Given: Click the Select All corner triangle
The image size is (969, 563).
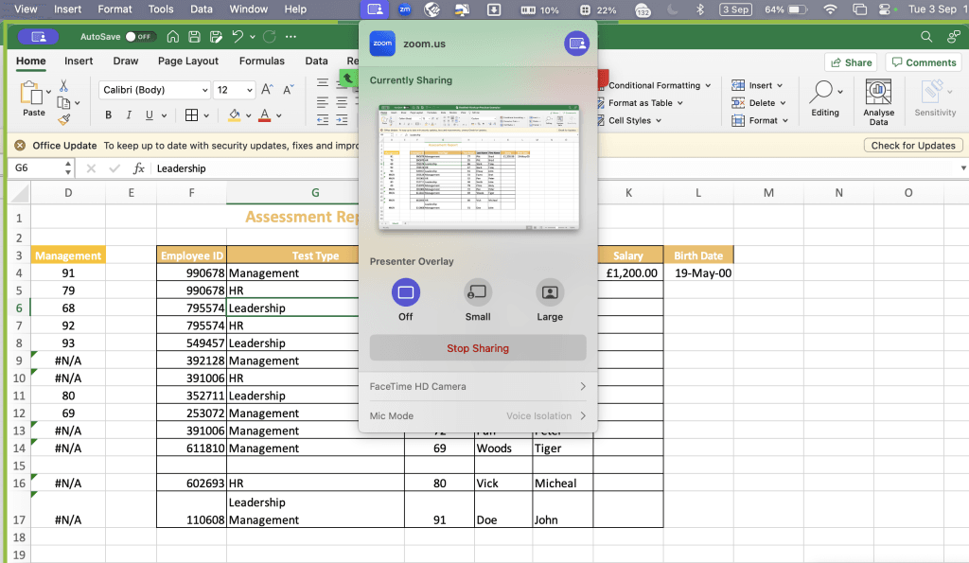Looking at the screenshot, I should [x=20, y=193].
